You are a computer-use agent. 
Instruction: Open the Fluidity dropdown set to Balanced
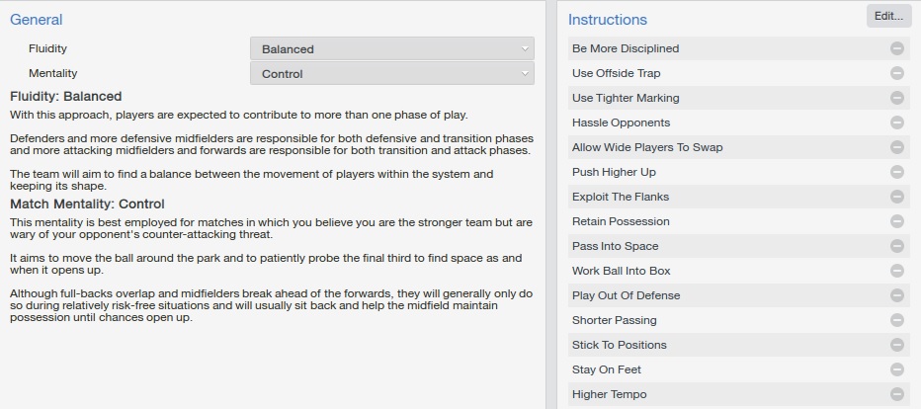(x=391, y=48)
